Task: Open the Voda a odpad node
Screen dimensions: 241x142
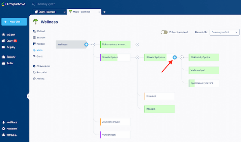Action: click(x=204, y=70)
